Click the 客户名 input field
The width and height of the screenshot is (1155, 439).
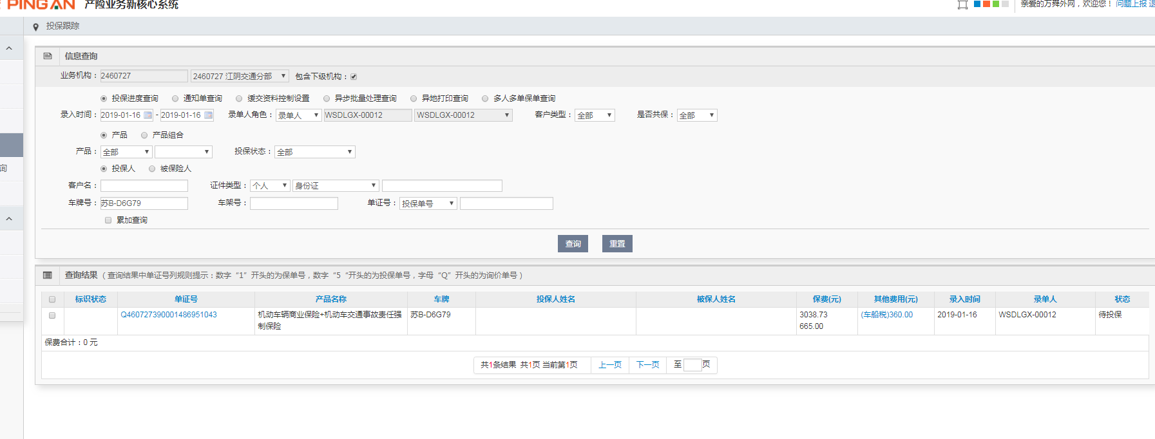144,185
